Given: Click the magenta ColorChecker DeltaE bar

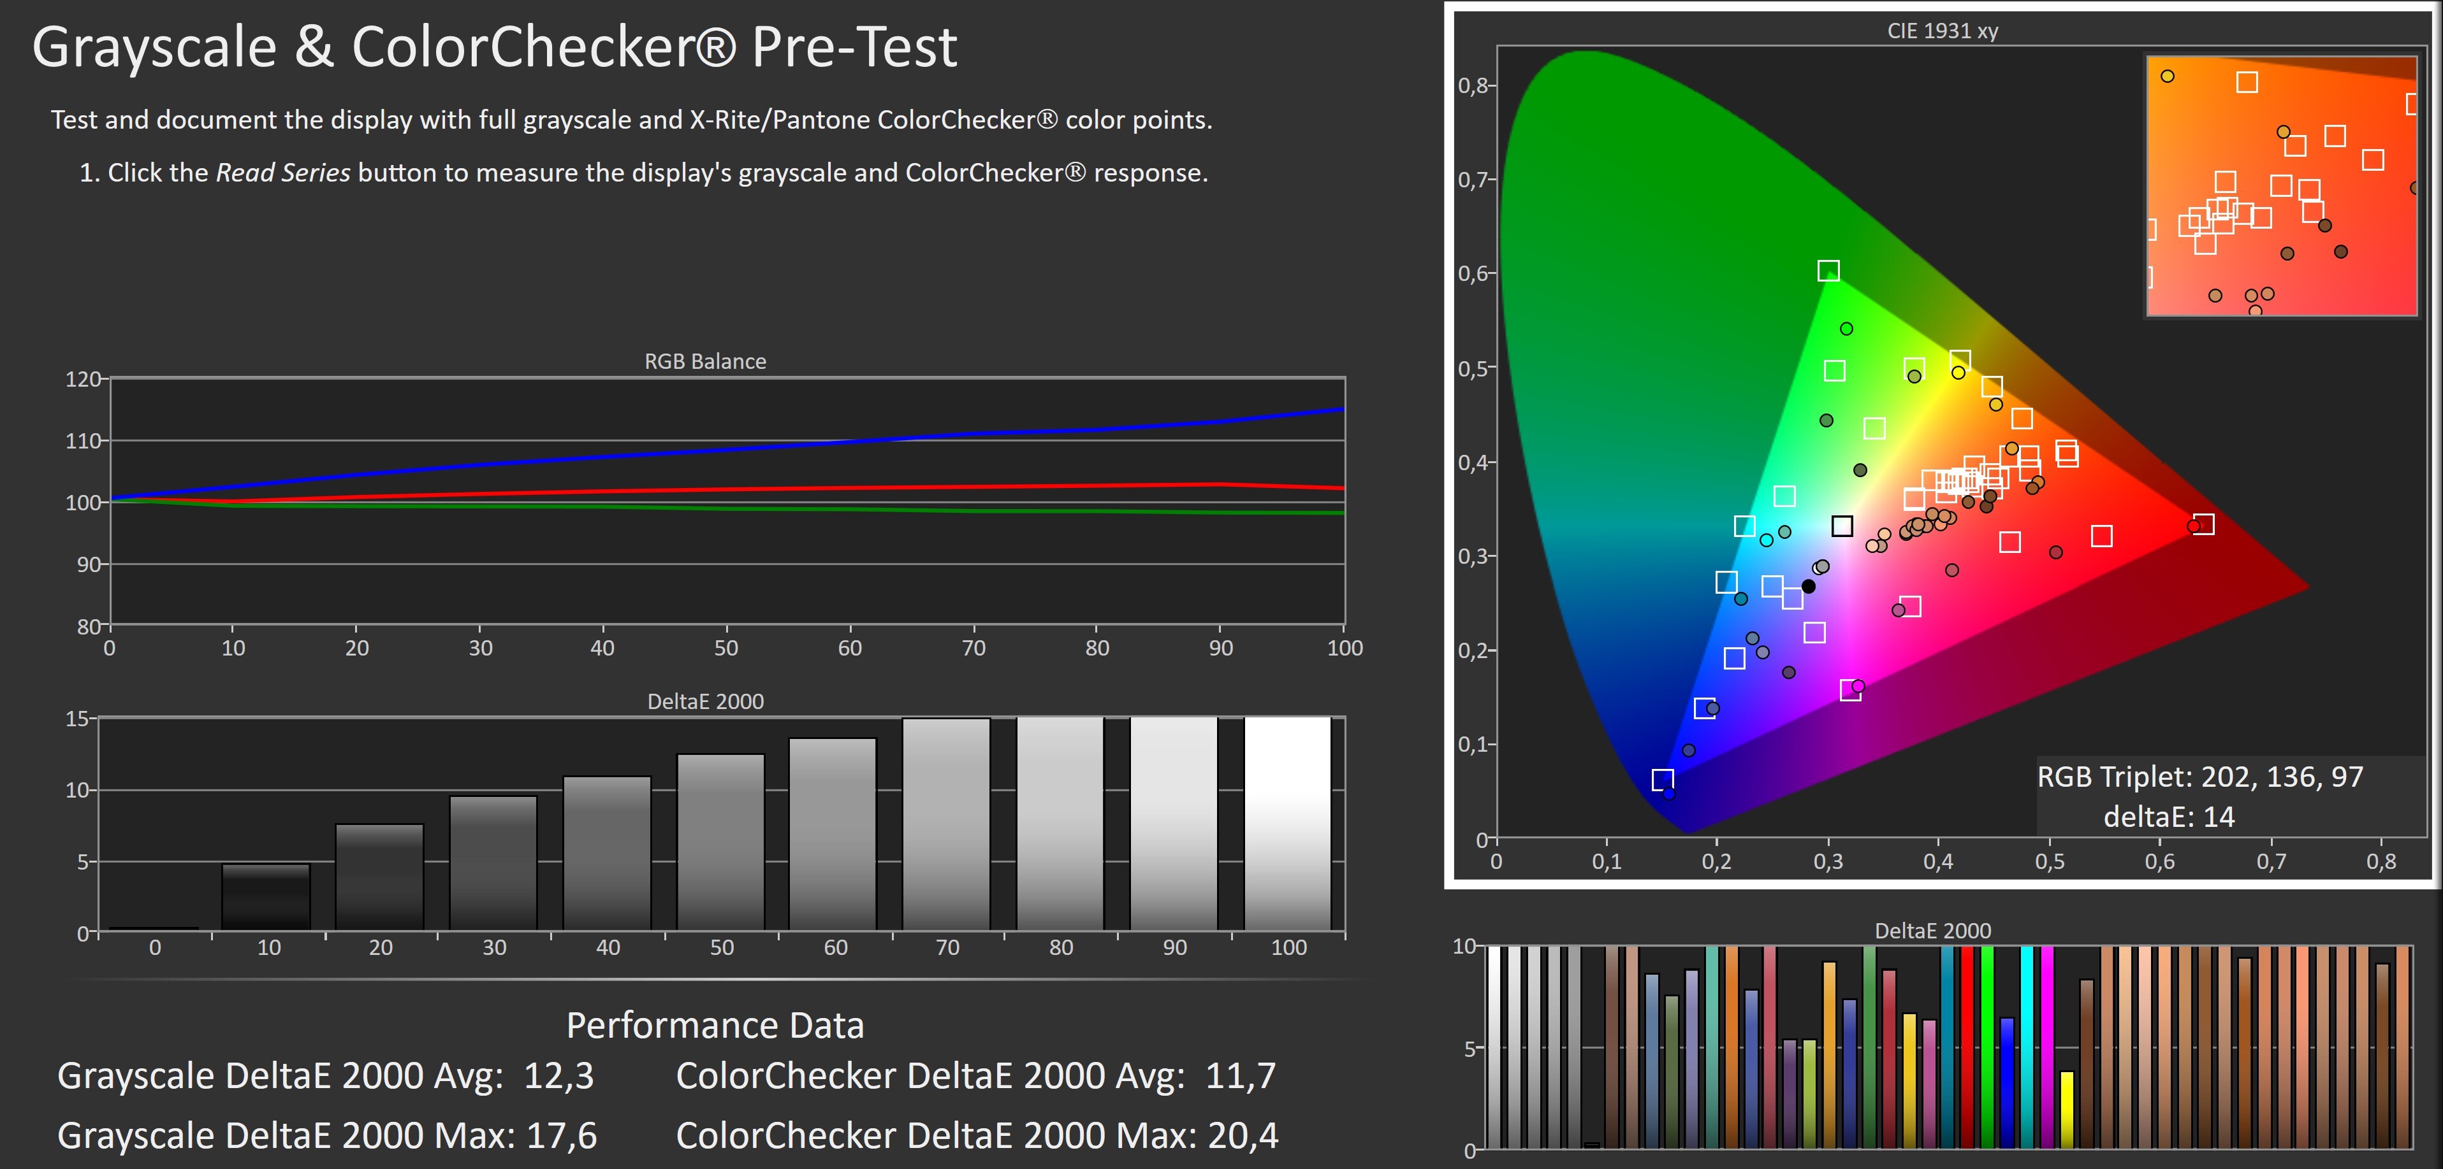Looking at the screenshot, I should tap(2046, 1046).
